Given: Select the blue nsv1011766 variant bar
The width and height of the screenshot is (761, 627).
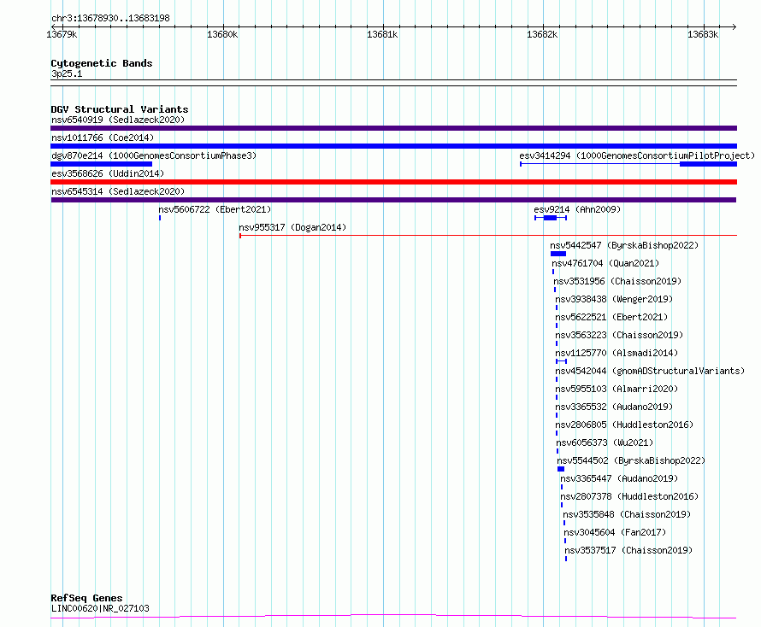Looking at the screenshot, I should (x=393, y=146).
